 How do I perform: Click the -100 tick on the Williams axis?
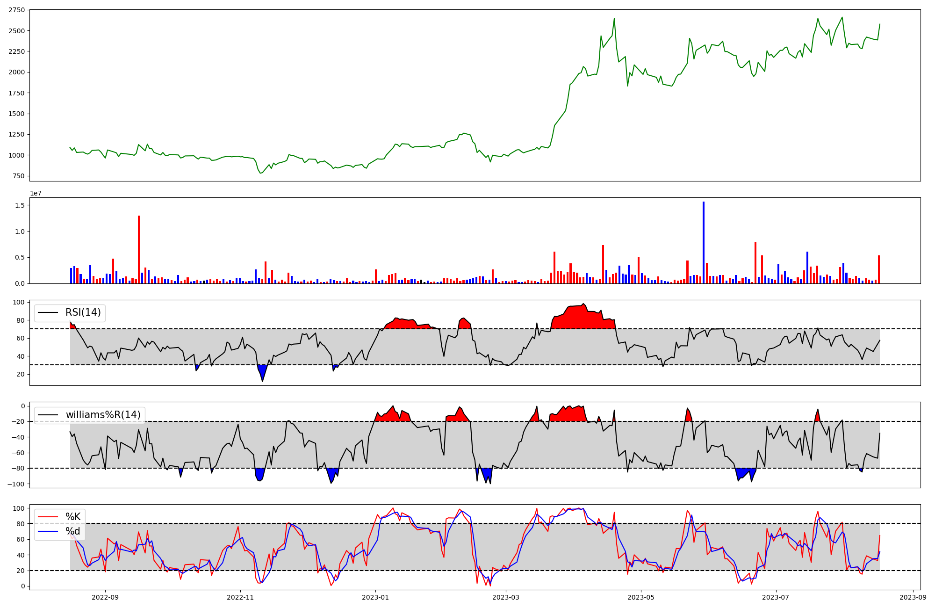(15, 484)
